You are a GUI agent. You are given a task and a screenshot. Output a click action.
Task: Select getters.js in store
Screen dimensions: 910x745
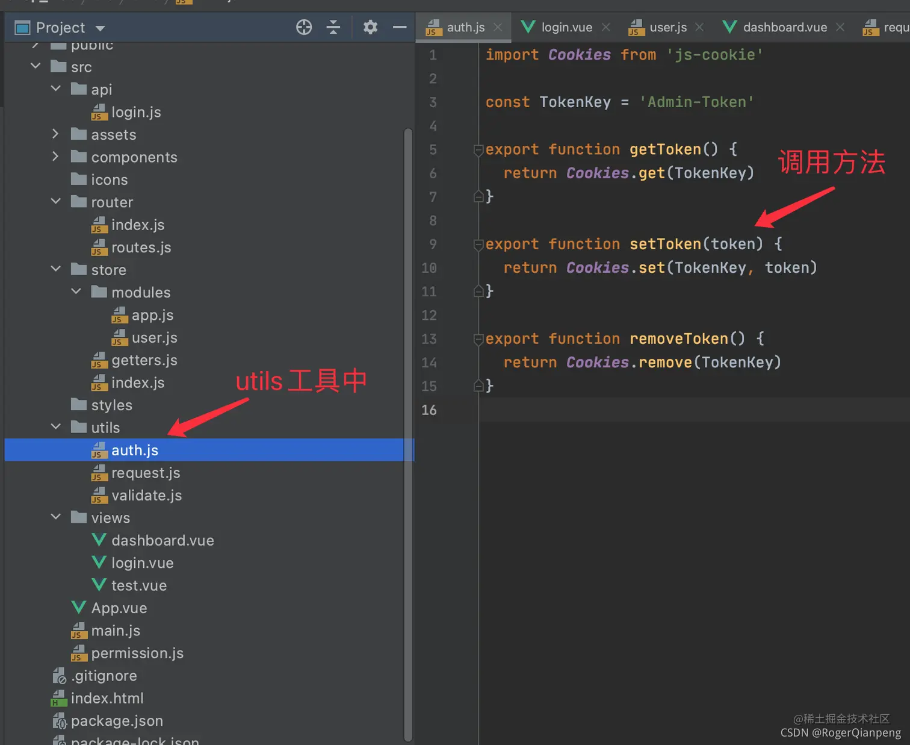click(x=134, y=360)
